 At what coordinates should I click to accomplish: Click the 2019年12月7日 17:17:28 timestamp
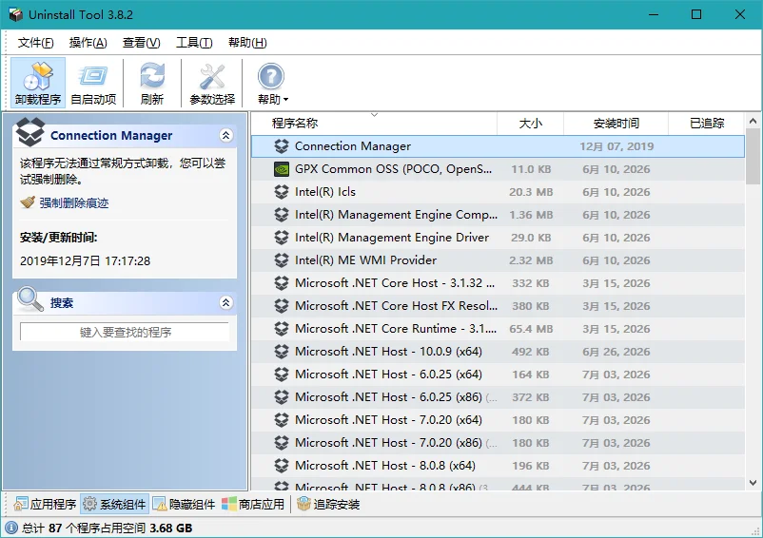[x=86, y=261]
